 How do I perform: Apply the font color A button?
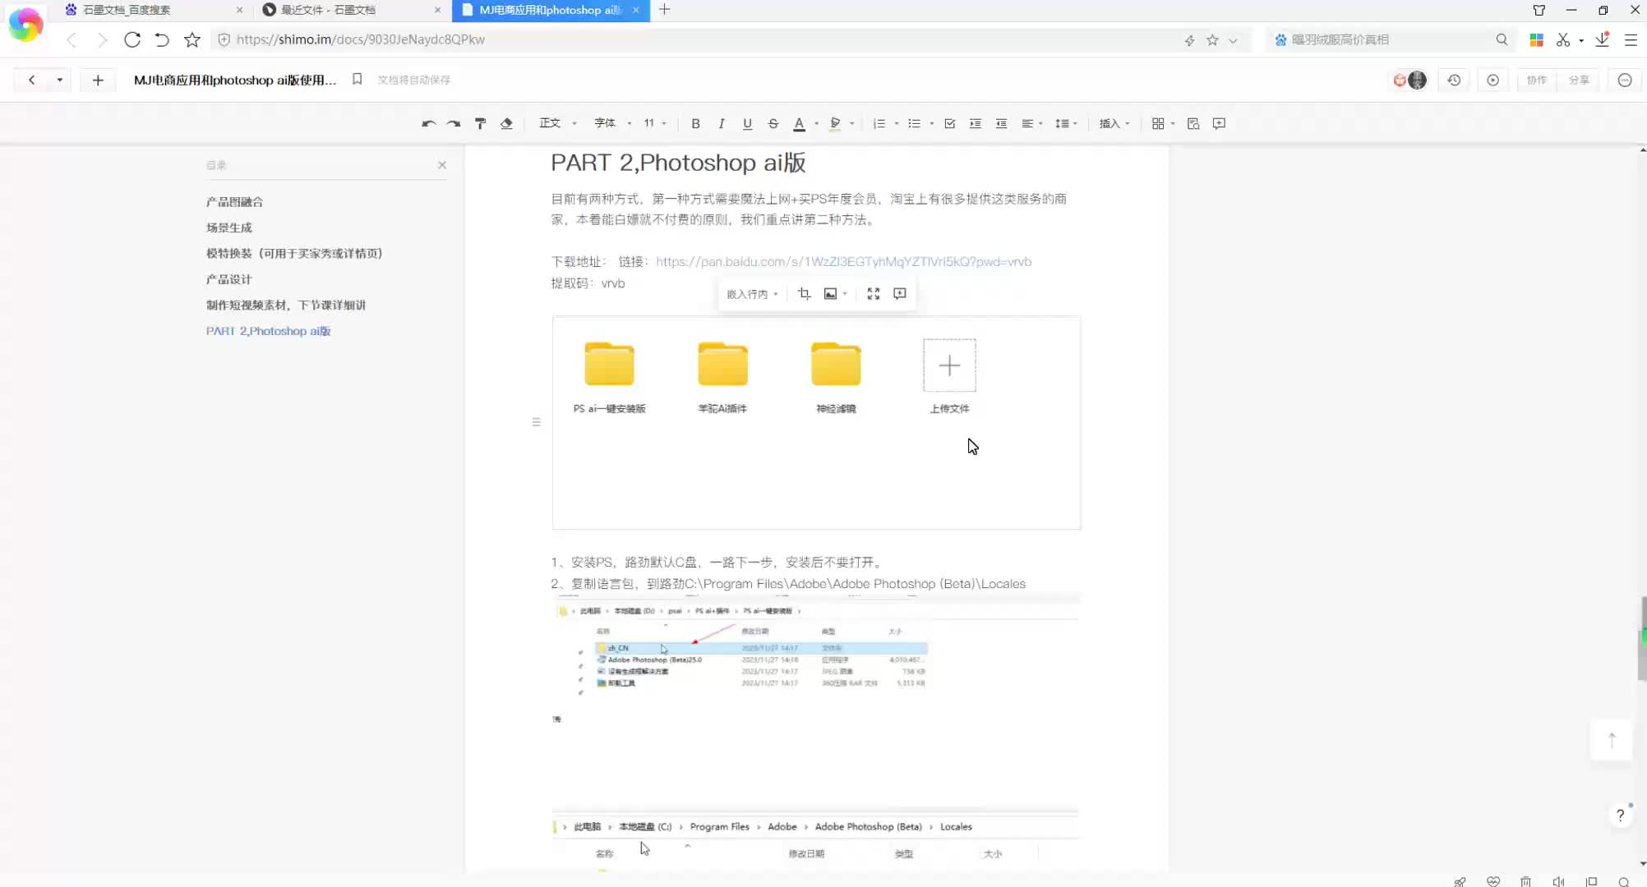pyautogui.click(x=799, y=123)
